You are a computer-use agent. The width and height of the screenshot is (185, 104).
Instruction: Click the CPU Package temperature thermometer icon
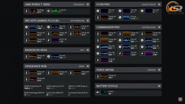(x=26, y=11)
